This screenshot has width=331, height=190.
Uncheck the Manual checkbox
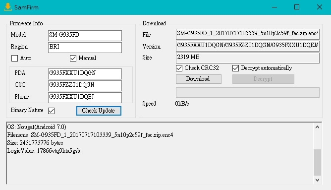click(73, 58)
